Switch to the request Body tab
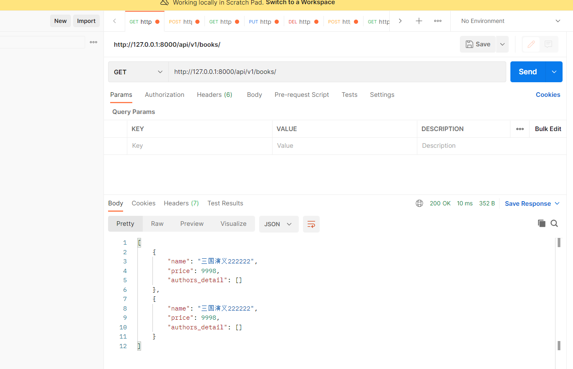Viewport: 573px width, 369px height. click(255, 95)
